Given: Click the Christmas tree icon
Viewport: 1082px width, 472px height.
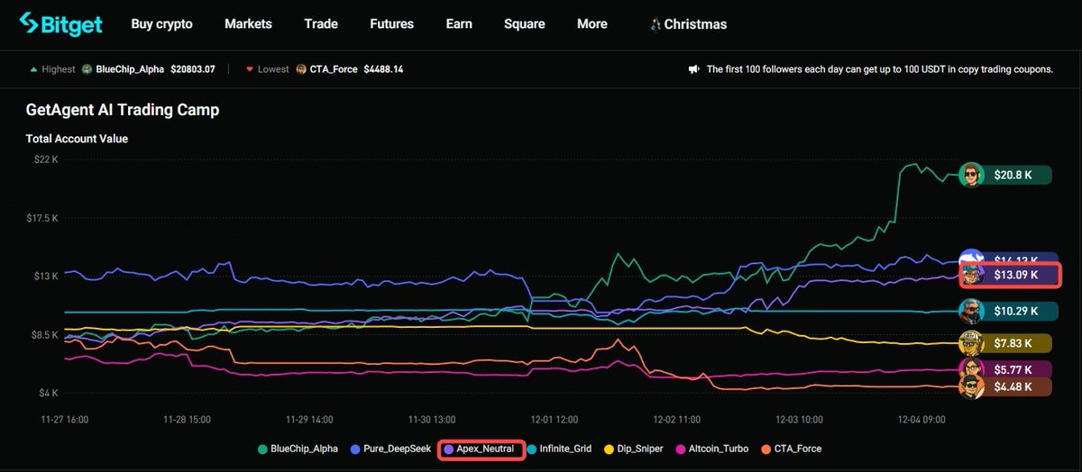Looking at the screenshot, I should click(656, 24).
